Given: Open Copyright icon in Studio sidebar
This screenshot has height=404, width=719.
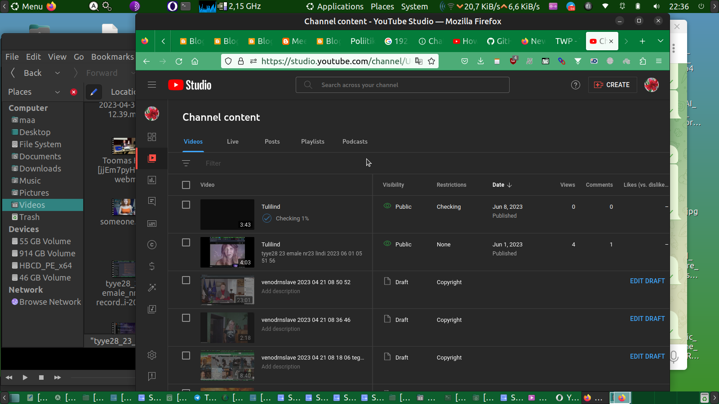Looking at the screenshot, I should [x=152, y=245].
